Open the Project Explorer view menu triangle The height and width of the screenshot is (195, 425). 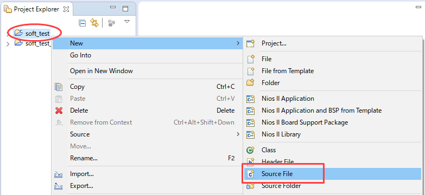tap(127, 21)
